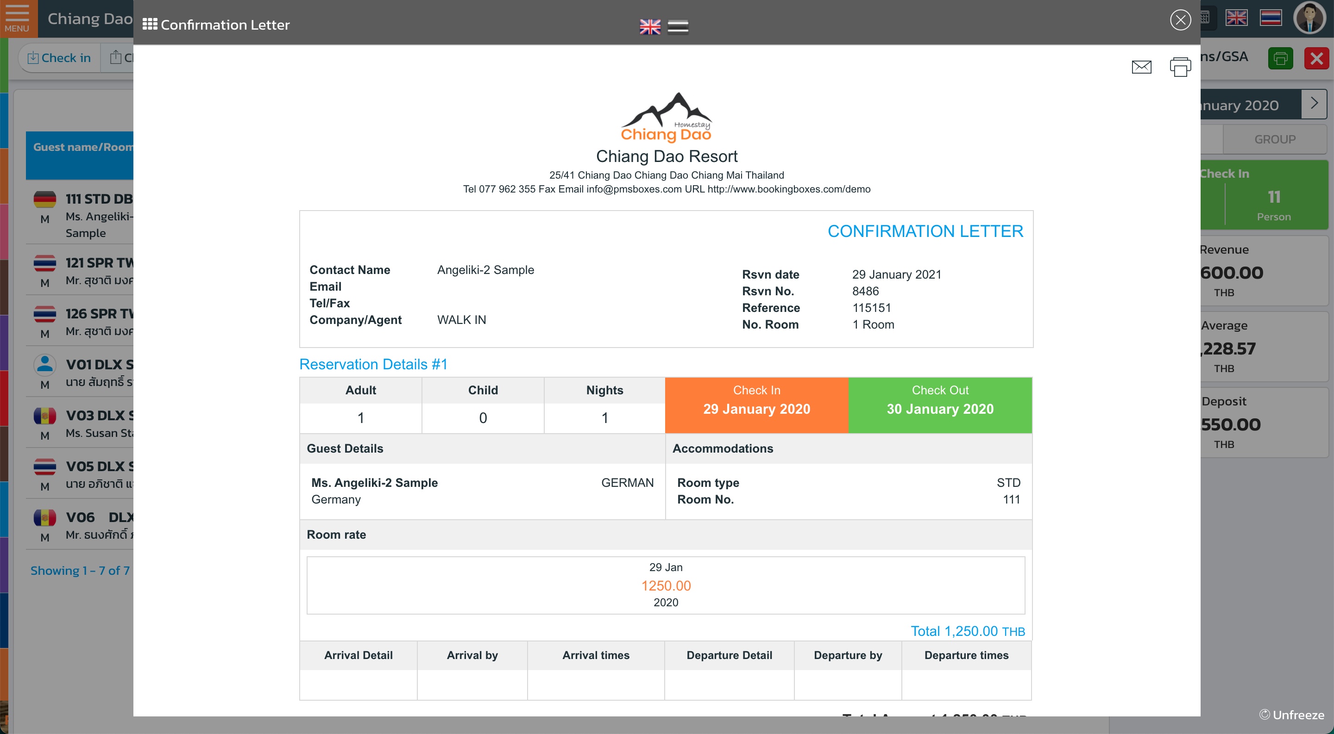The width and height of the screenshot is (1334, 734).
Task: Go to next month with right chevron
Action: pyautogui.click(x=1315, y=104)
